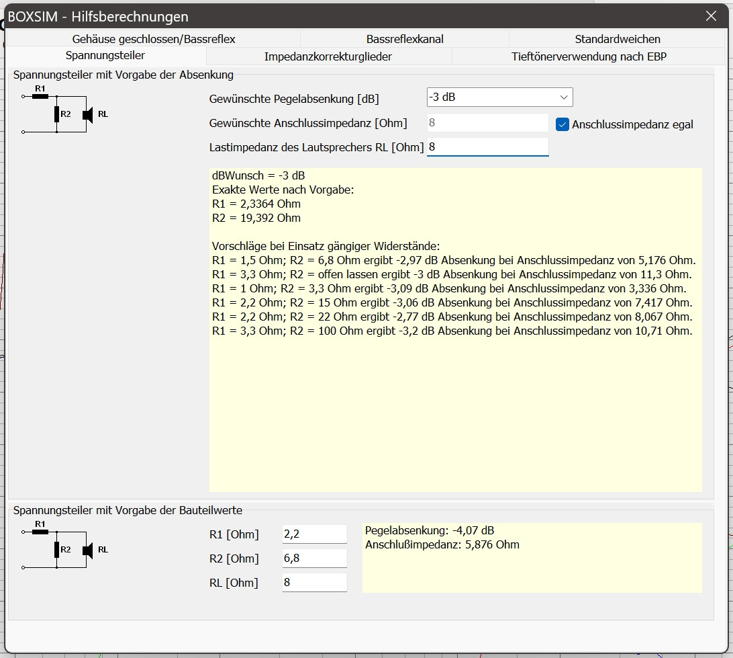The width and height of the screenshot is (733, 658).
Task: Switch to the Gehäuse geschlossen/Bassreflex tab
Action: 154,39
